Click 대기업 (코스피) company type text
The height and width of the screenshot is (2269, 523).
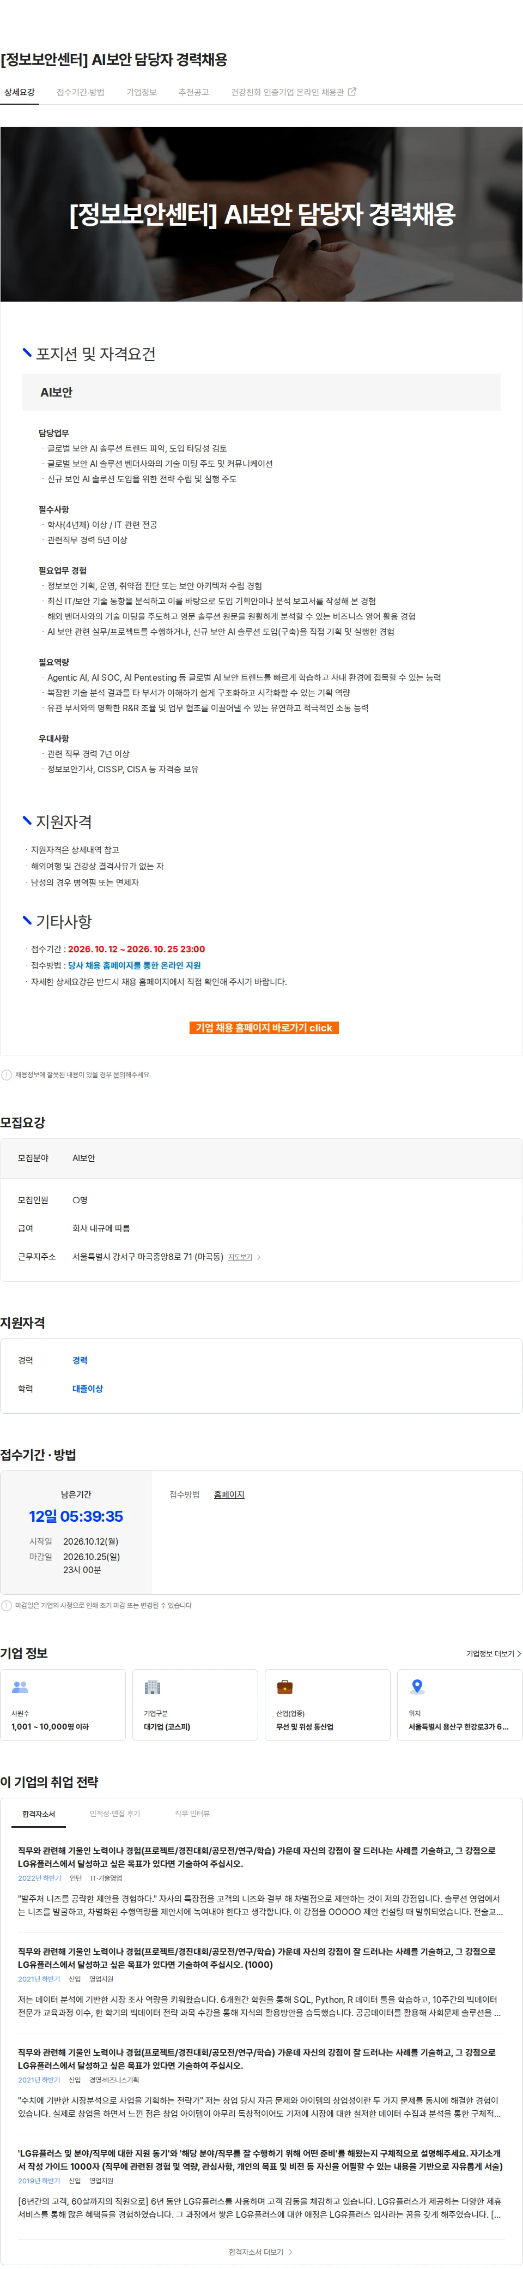[x=167, y=1727]
